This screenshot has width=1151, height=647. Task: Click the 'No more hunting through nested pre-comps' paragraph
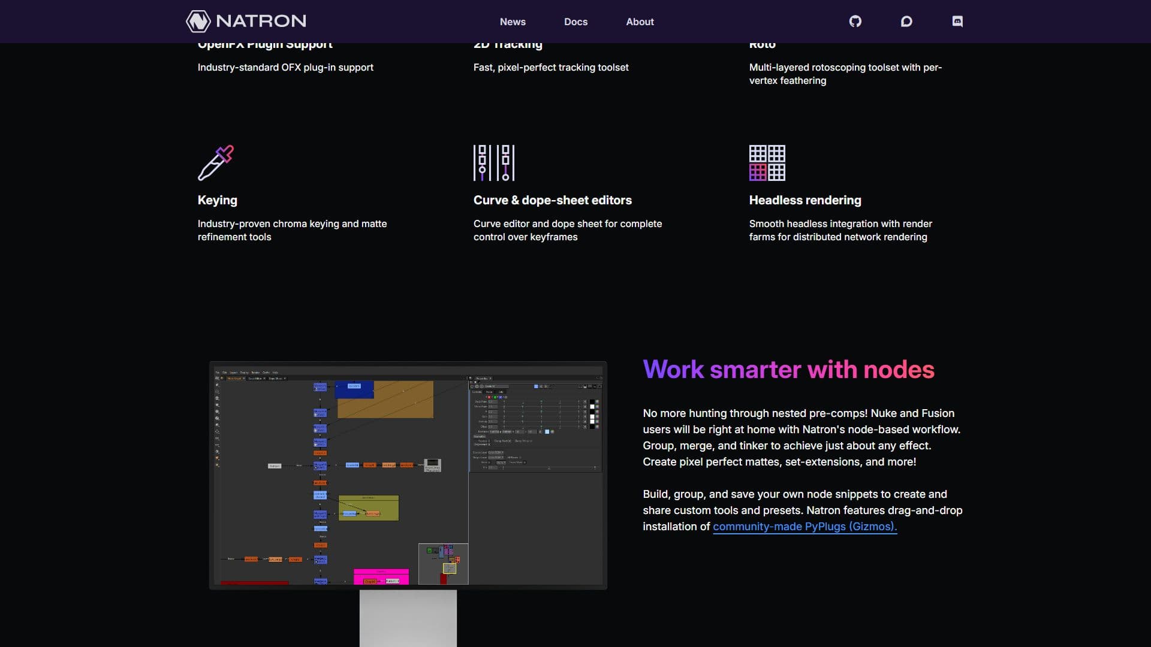802,437
